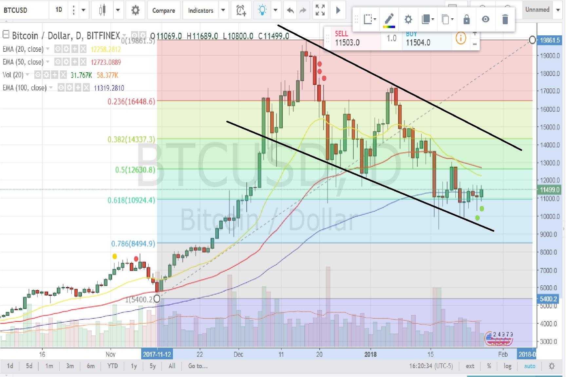Start bar replay play button

[338, 10]
